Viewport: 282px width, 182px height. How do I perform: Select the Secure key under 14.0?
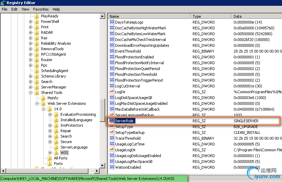pyautogui.click(x=66, y=142)
